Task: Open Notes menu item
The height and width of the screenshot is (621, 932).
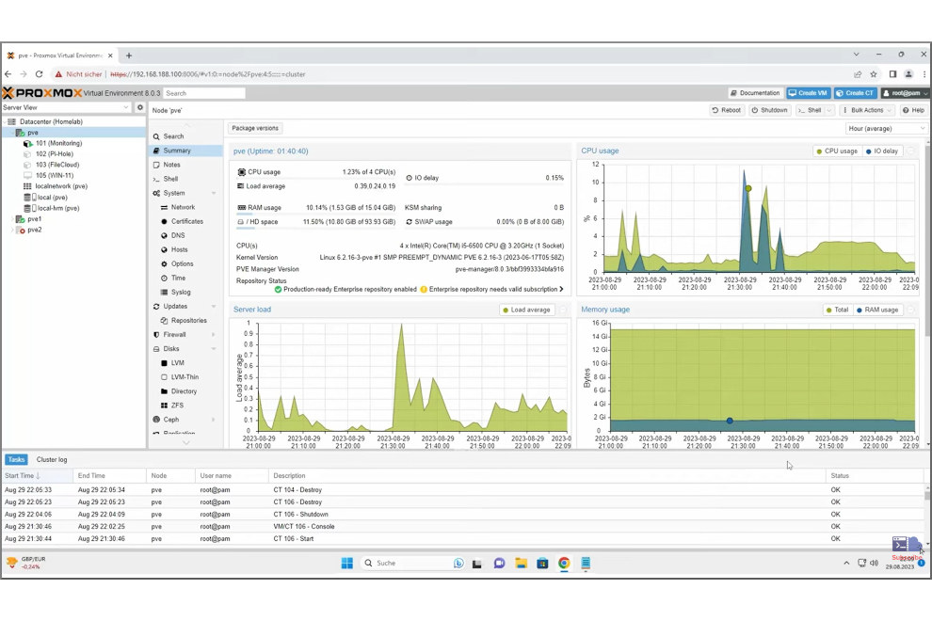Action: 185,165
